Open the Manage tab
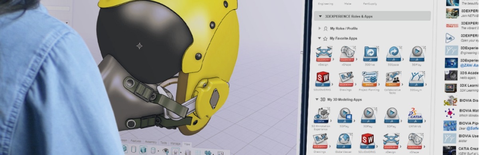The image size is (479, 155). (x=176, y=143)
